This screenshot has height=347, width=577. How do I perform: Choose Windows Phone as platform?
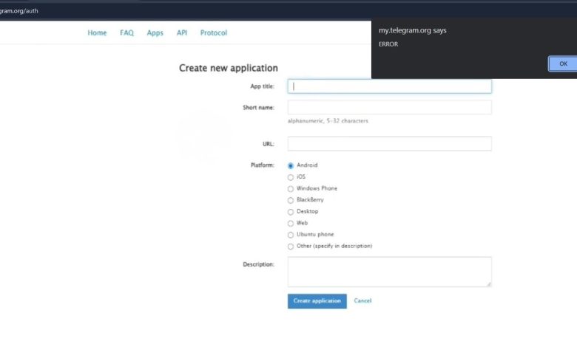(x=291, y=189)
